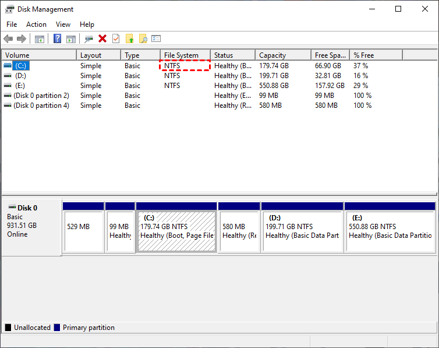Click the 157.92 GB free space cell
Viewport: 439px width, 348px height.
click(x=330, y=86)
